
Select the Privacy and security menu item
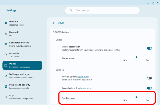pyautogui.click(x=22, y=87)
